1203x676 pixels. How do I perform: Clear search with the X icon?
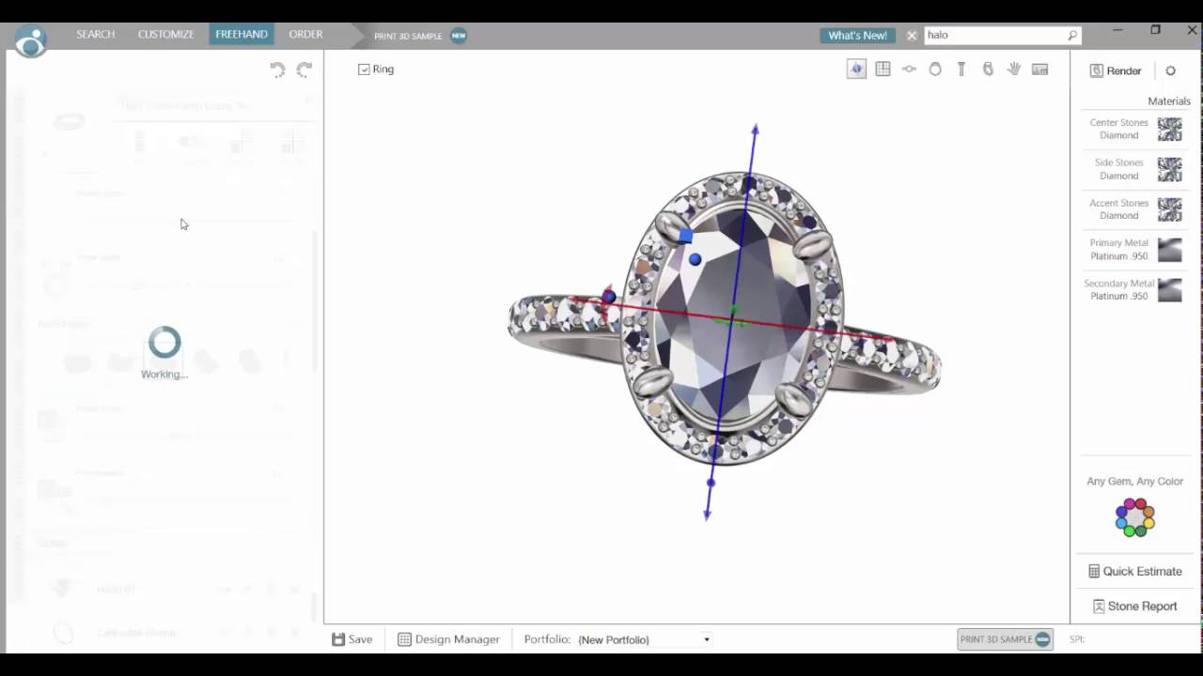912,36
